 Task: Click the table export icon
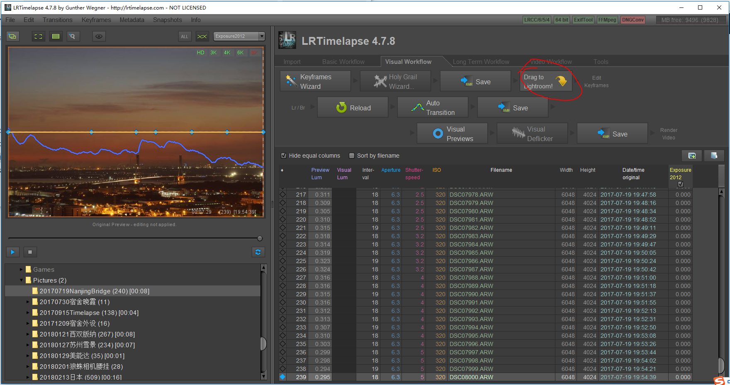(714, 156)
